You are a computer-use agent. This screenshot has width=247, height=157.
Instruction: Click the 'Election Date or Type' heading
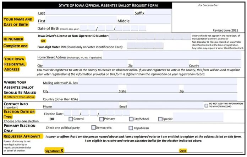coord(19,114)
